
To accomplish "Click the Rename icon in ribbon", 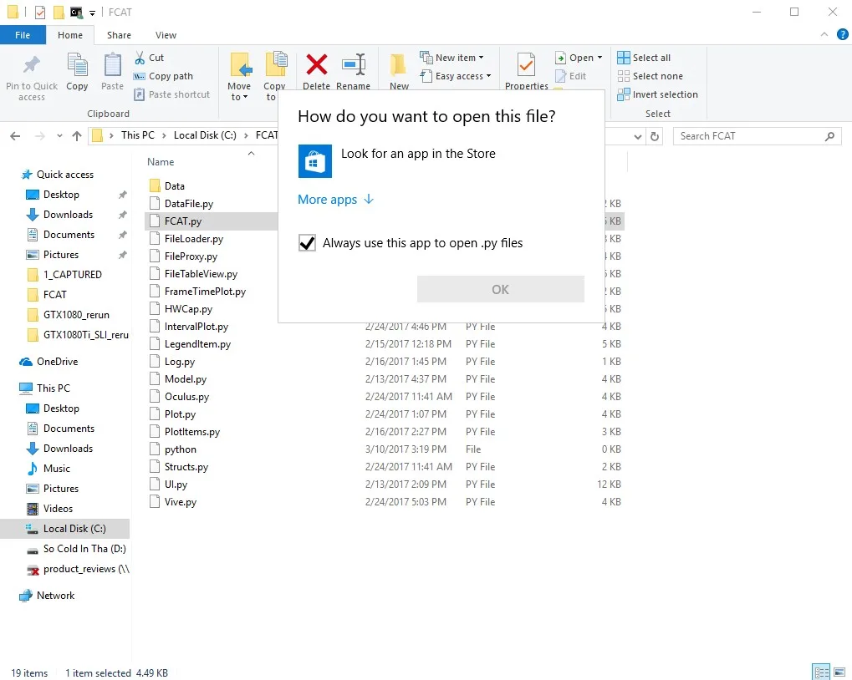I will tap(354, 65).
